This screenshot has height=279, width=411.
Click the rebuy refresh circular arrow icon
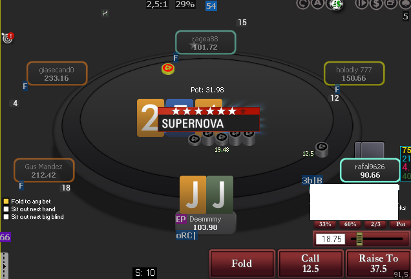[302, 4]
